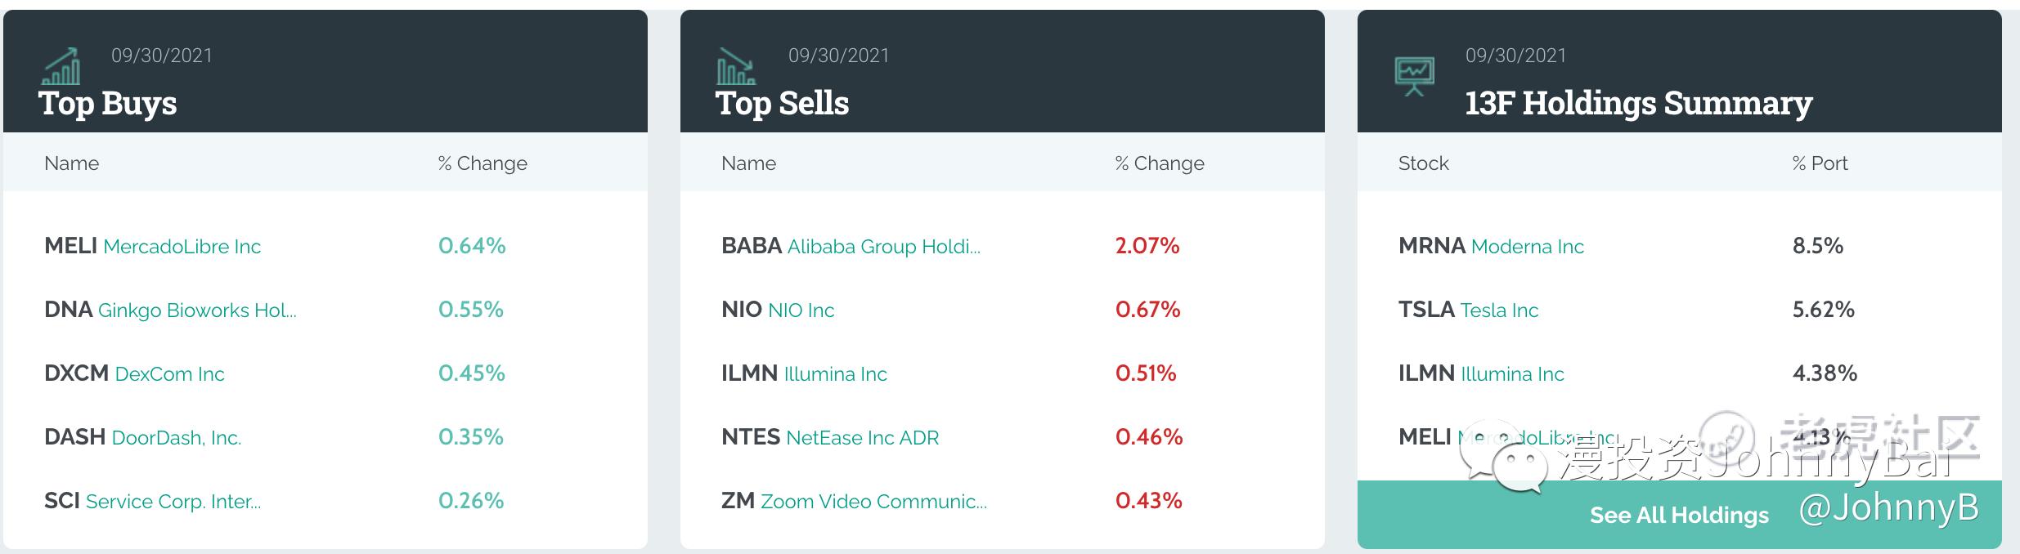Select the DoorDash, Inc. link
The width and height of the screenshot is (2020, 554).
176,438
